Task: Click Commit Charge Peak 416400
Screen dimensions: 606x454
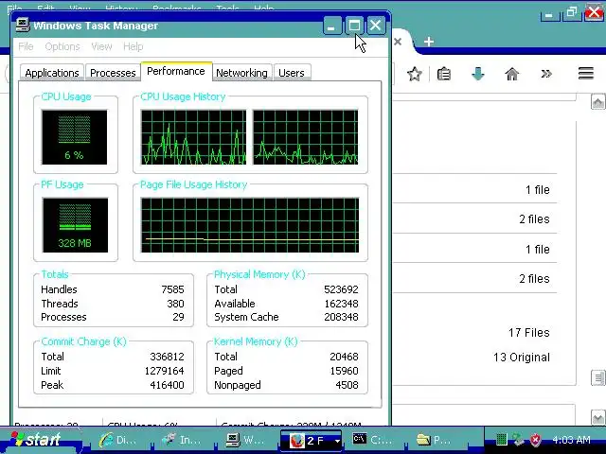Action: click(x=167, y=385)
